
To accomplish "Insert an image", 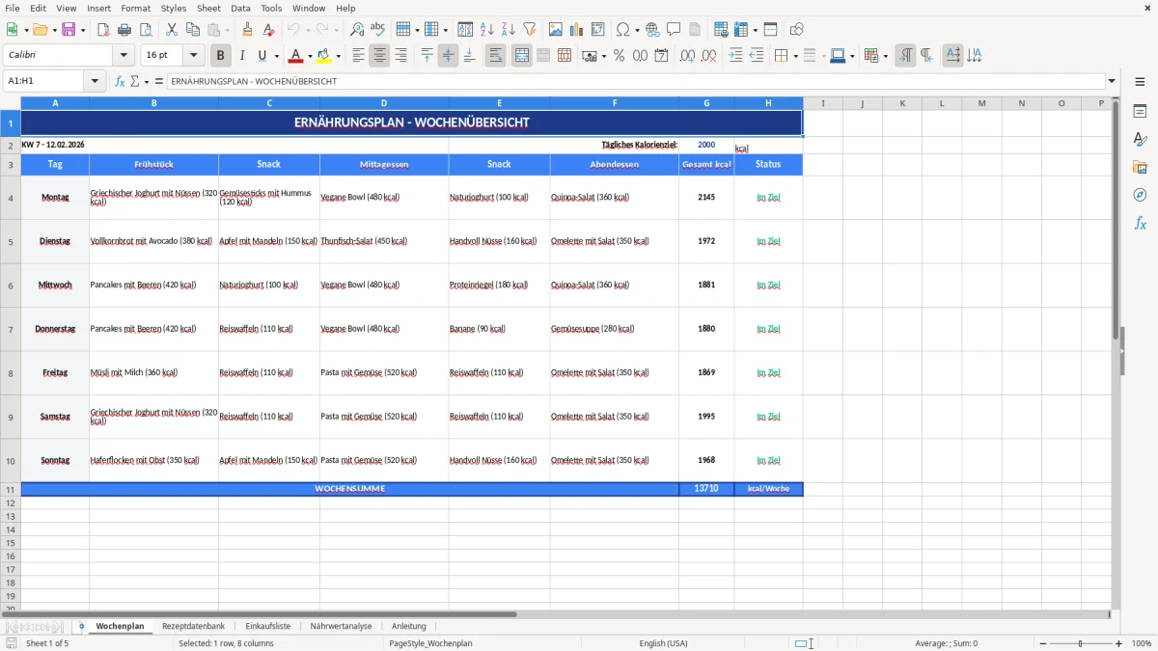I will click(x=555, y=30).
